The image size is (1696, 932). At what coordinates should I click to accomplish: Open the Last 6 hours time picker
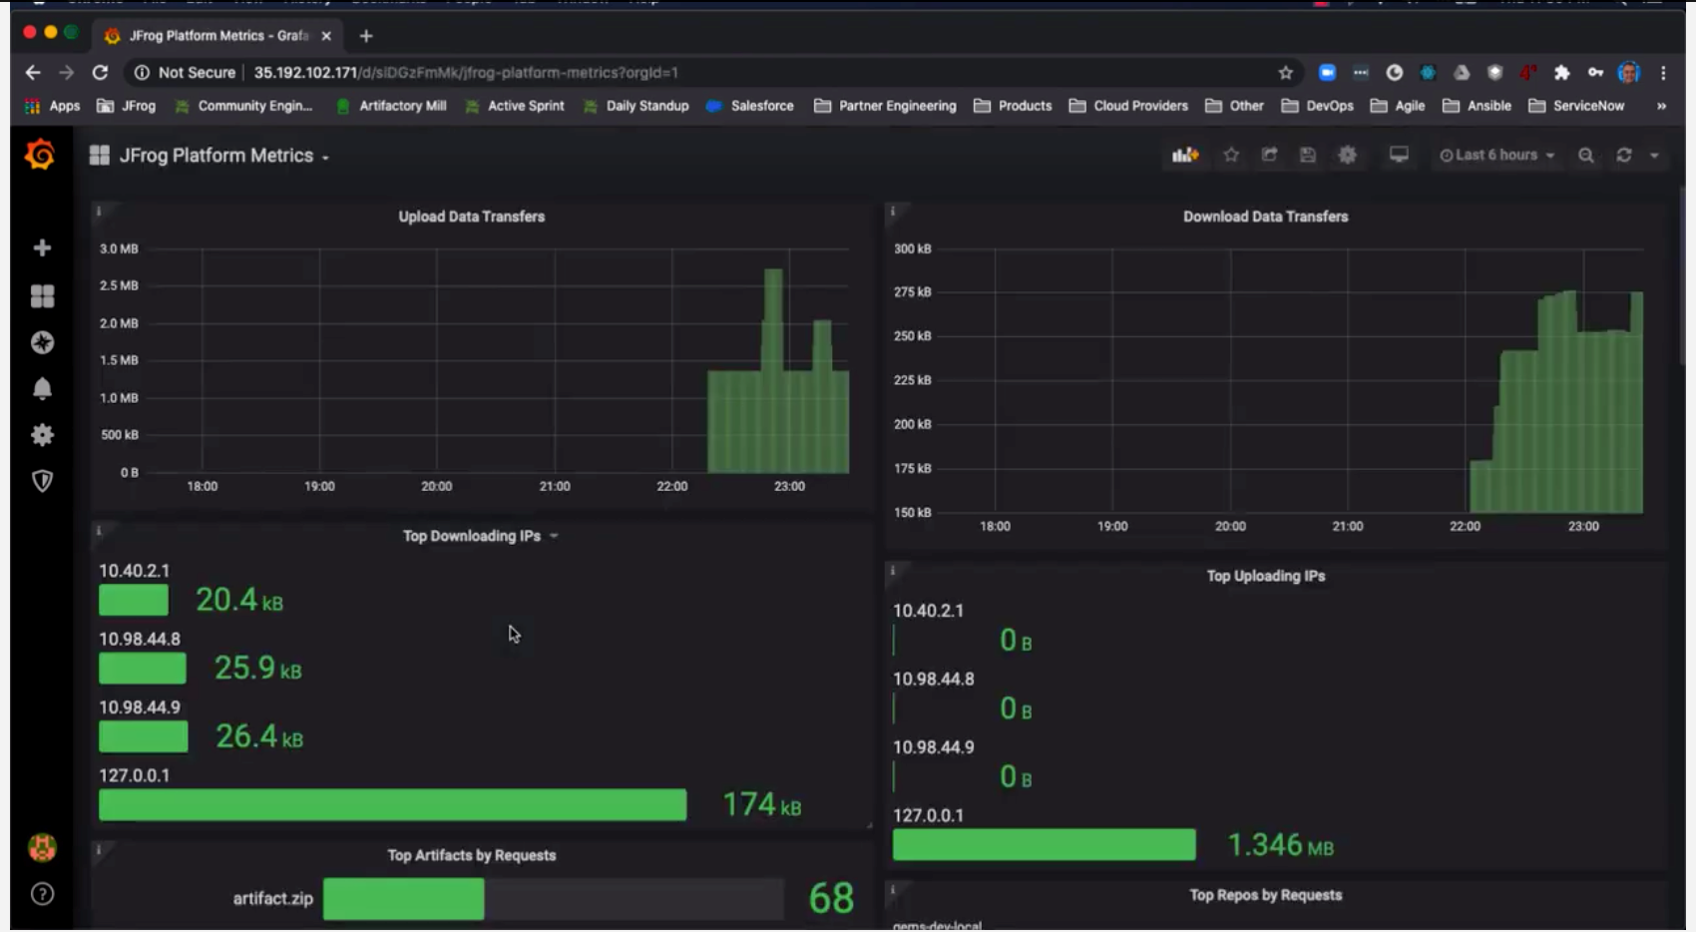click(1496, 155)
